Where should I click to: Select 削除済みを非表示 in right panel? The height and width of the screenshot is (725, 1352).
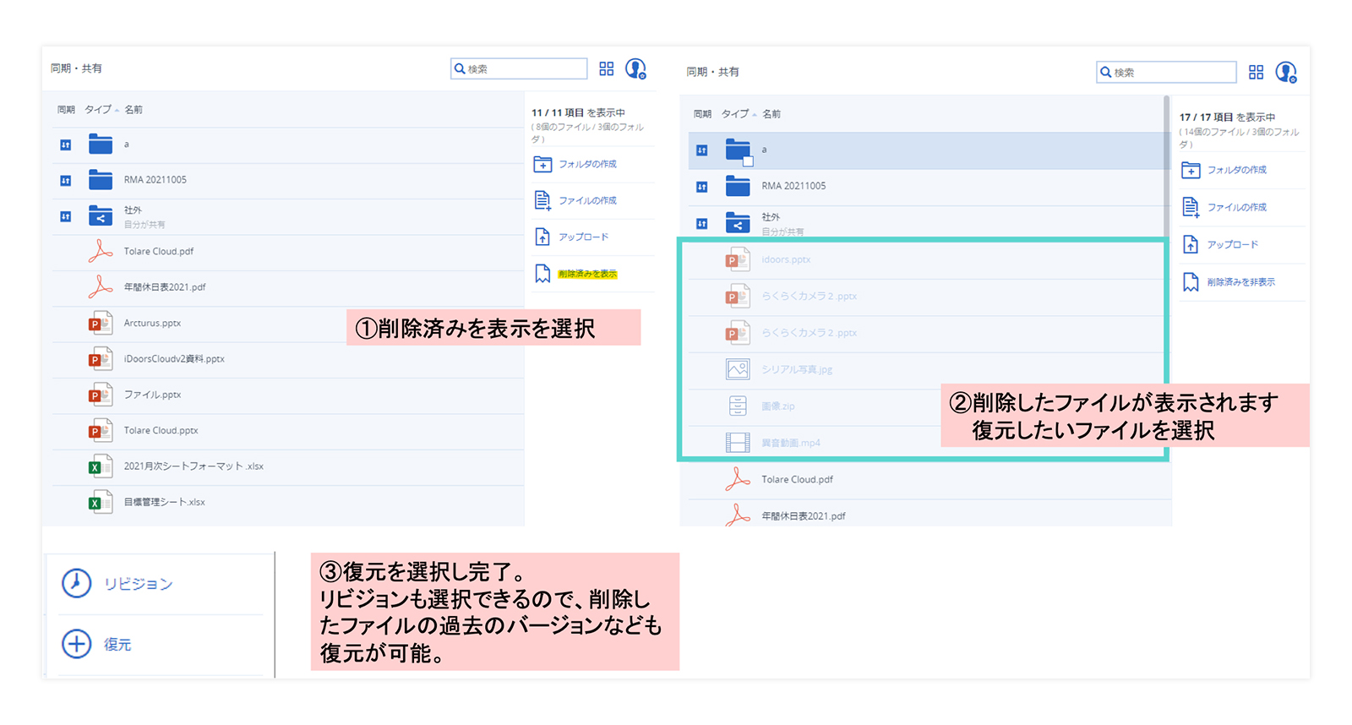click(1240, 282)
